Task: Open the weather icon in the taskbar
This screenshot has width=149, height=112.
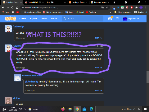Action: click(30, 109)
